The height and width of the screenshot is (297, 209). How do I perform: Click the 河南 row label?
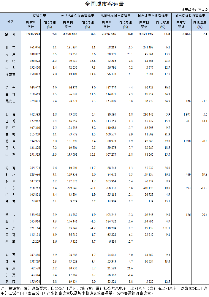(10, 168)
